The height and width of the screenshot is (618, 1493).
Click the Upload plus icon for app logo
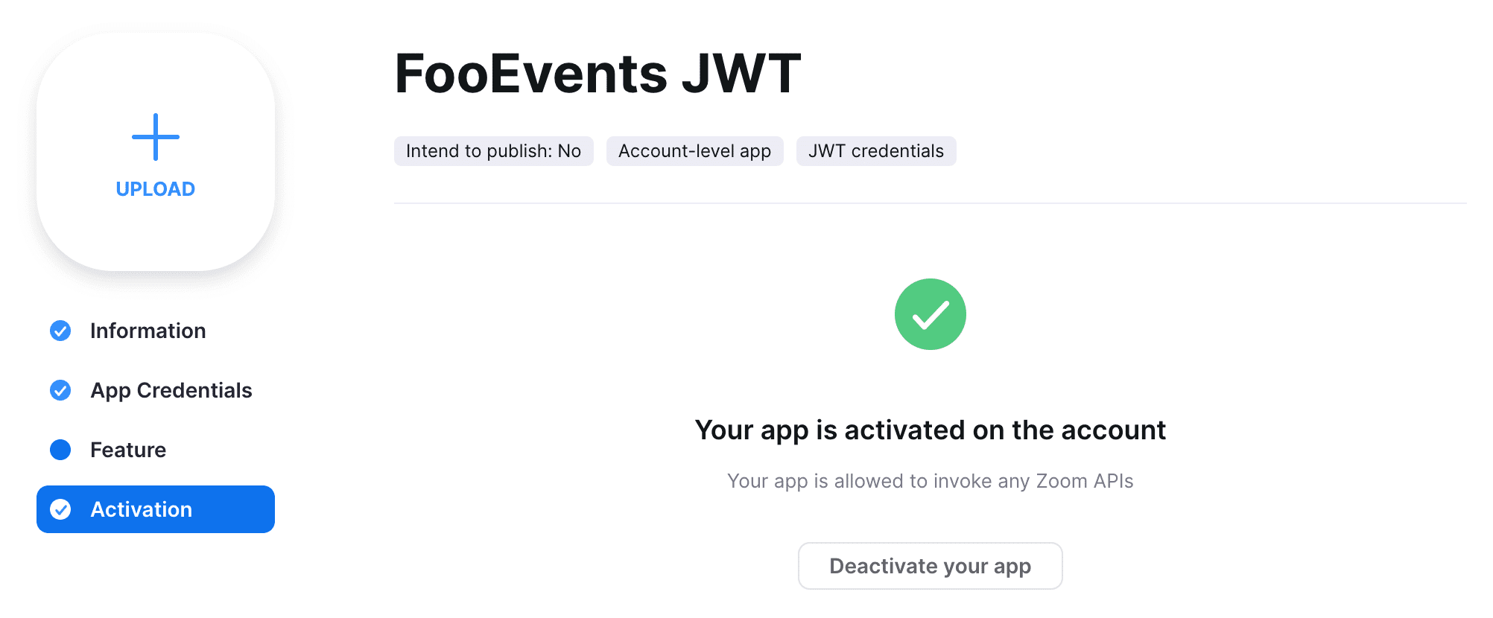click(154, 138)
